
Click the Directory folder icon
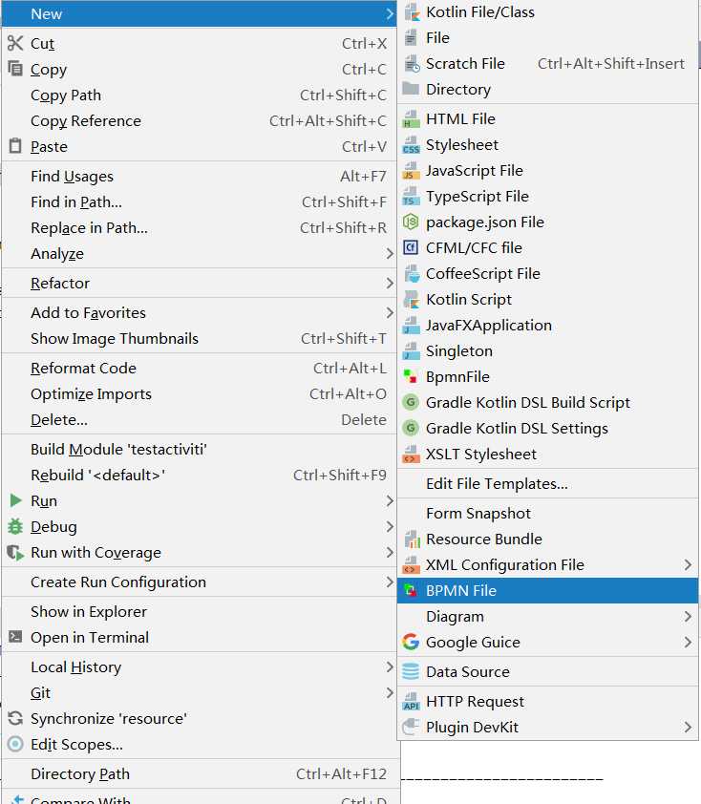tap(411, 89)
